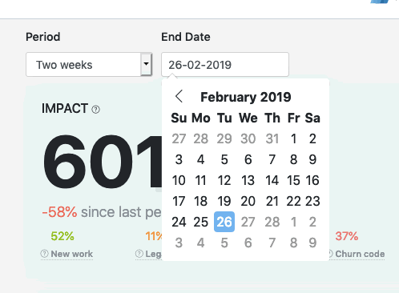Click the End Date input field
Viewport: 399px width, 293px height.
pyautogui.click(x=225, y=65)
